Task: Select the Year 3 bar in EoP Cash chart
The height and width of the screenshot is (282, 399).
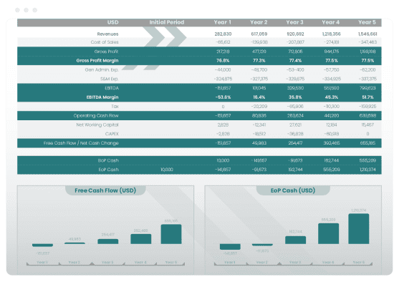Action: click(x=295, y=240)
